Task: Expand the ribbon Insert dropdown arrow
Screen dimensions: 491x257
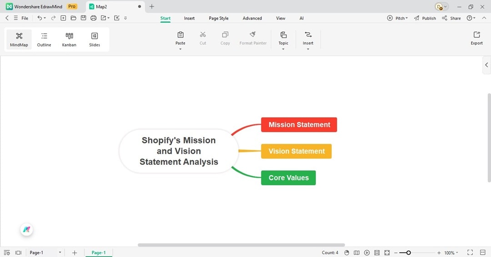Action: (308, 49)
